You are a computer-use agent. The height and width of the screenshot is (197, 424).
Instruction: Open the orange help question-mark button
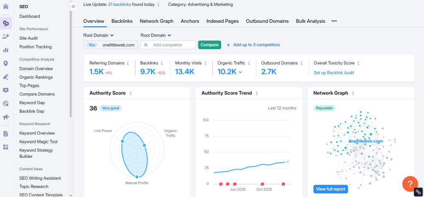tap(410, 183)
